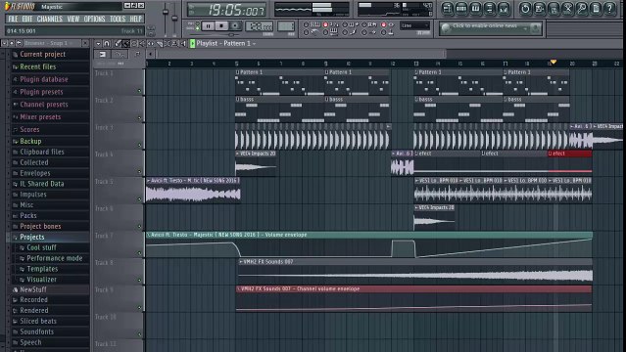Viewport: 626px width, 352px height.
Task: Click the magnet snap icon in playlist
Action: click(x=107, y=43)
